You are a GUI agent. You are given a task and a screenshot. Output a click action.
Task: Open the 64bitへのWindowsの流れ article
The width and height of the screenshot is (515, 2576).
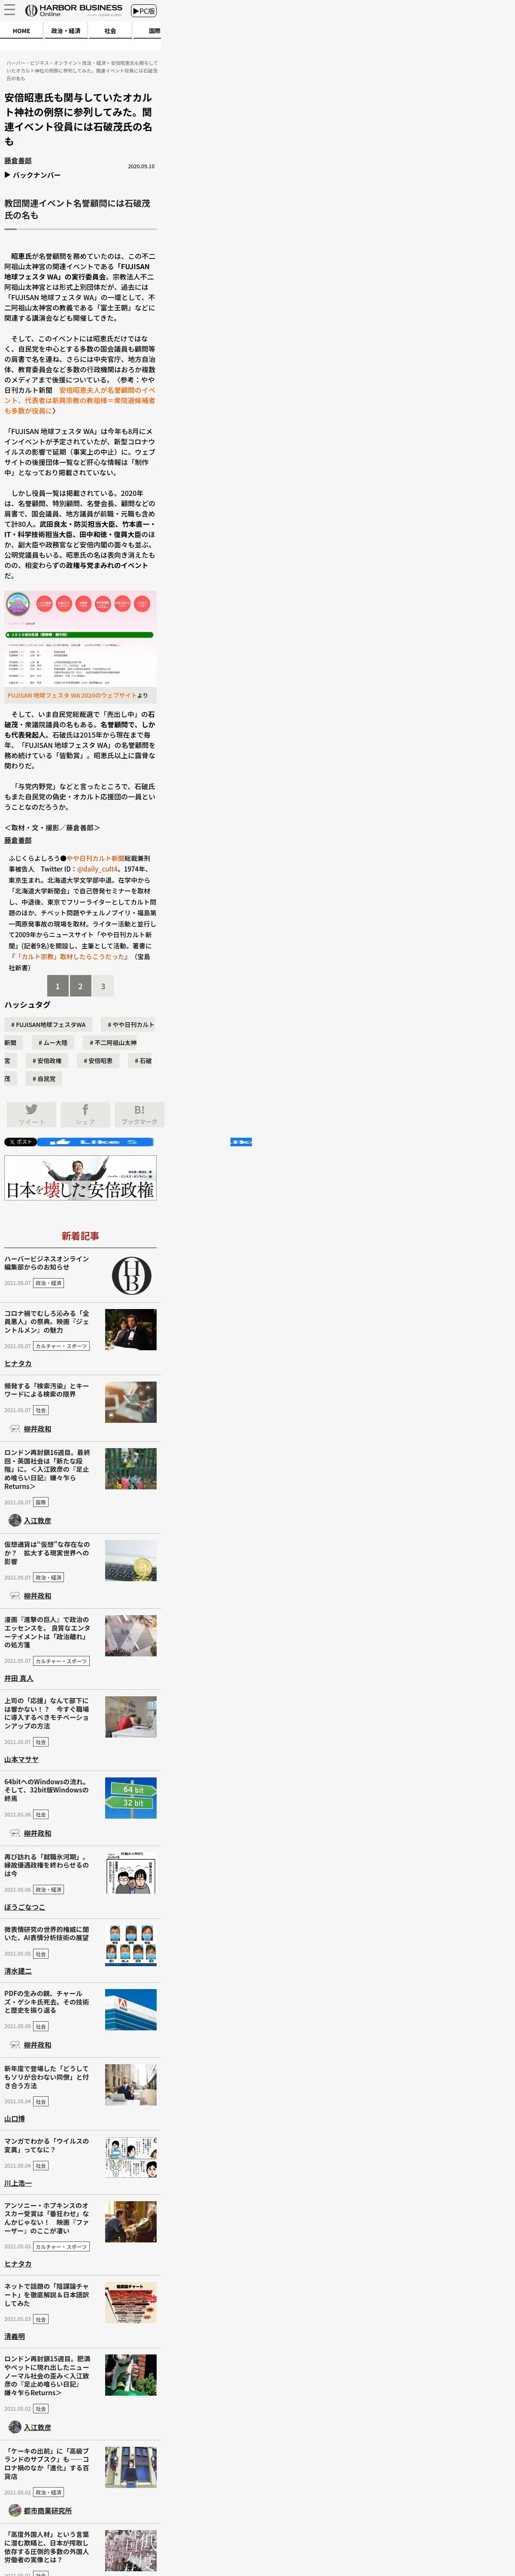47,1790
